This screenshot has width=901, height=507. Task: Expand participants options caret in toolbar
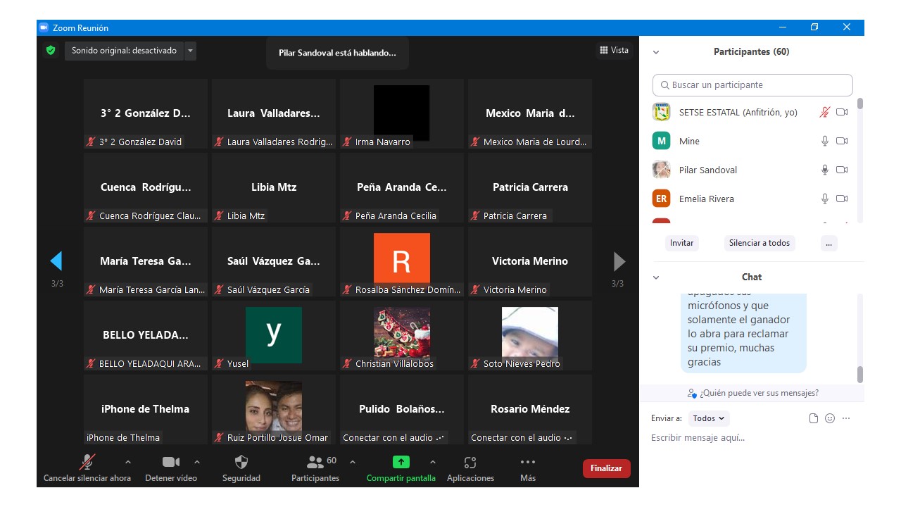click(x=353, y=462)
